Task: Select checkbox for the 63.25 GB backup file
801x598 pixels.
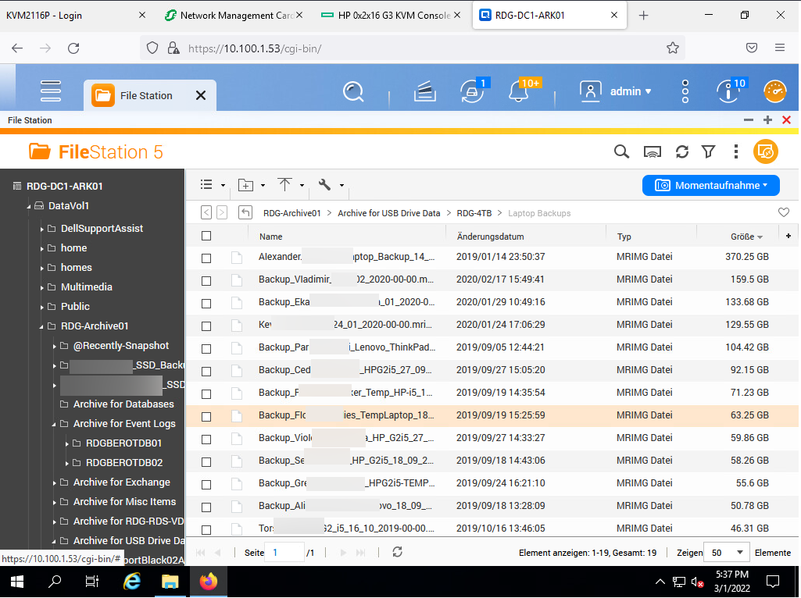Action: coord(206,416)
